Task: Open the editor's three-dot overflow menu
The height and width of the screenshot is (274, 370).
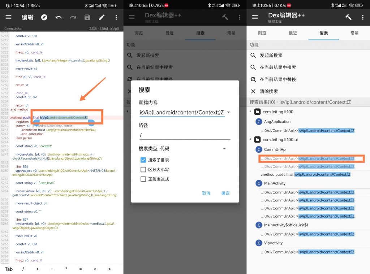Action: tap(116, 17)
